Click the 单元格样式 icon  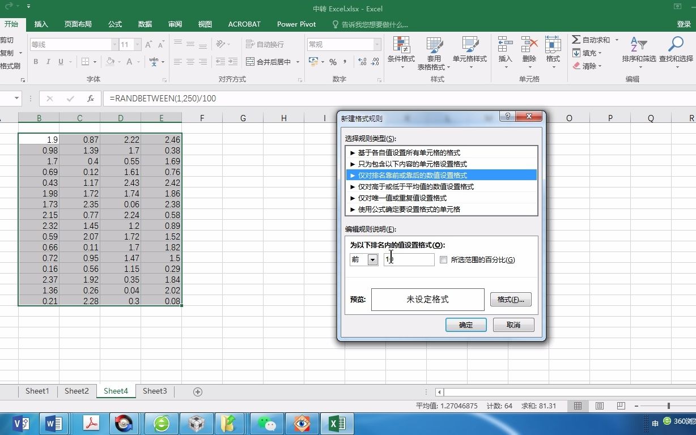pyautogui.click(x=469, y=51)
